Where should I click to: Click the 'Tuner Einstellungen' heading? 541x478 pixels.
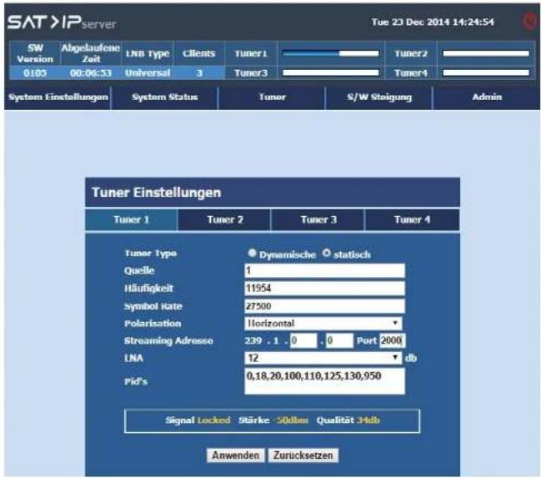156,193
